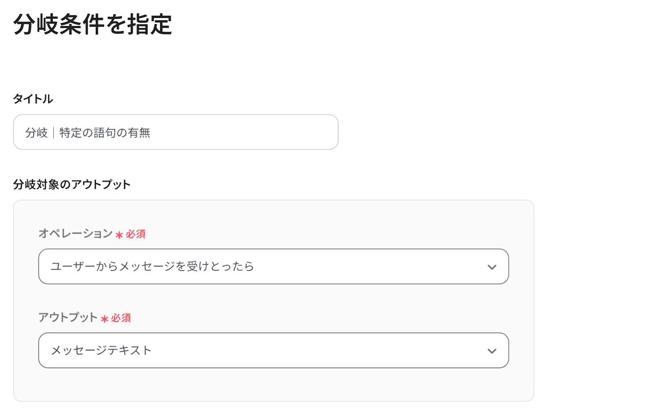Click the 分岐条件を指定 heading

coord(93,24)
